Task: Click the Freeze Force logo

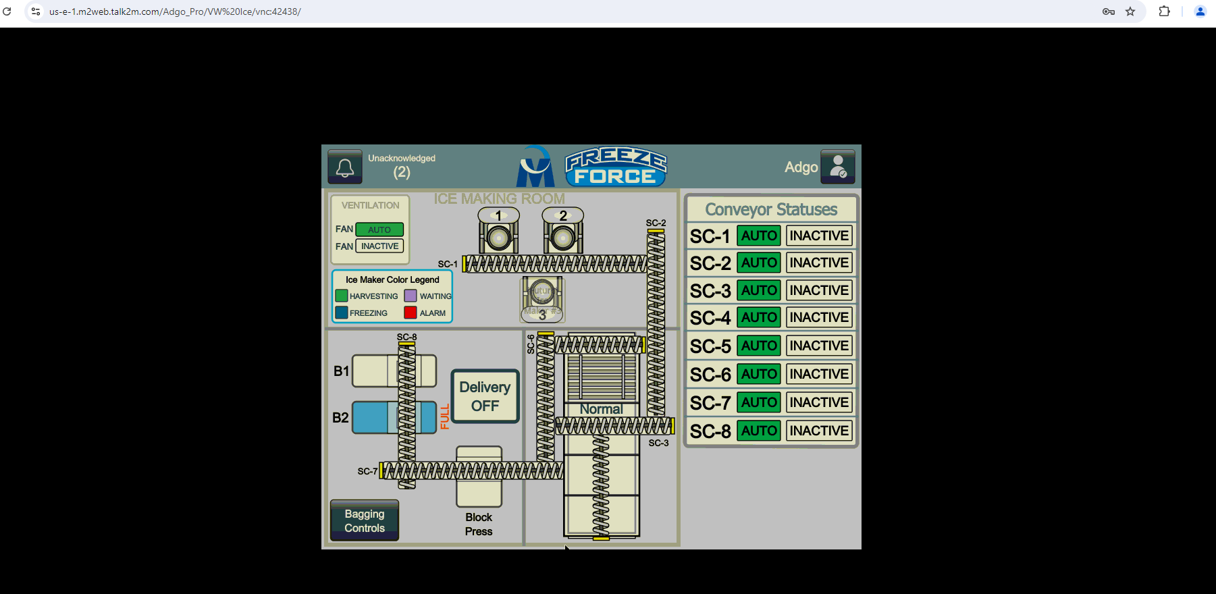Action: point(615,167)
